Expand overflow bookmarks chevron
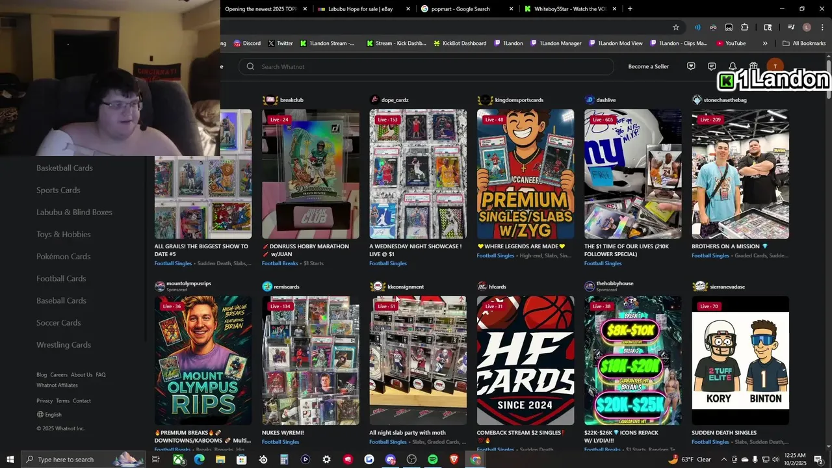 765,44
